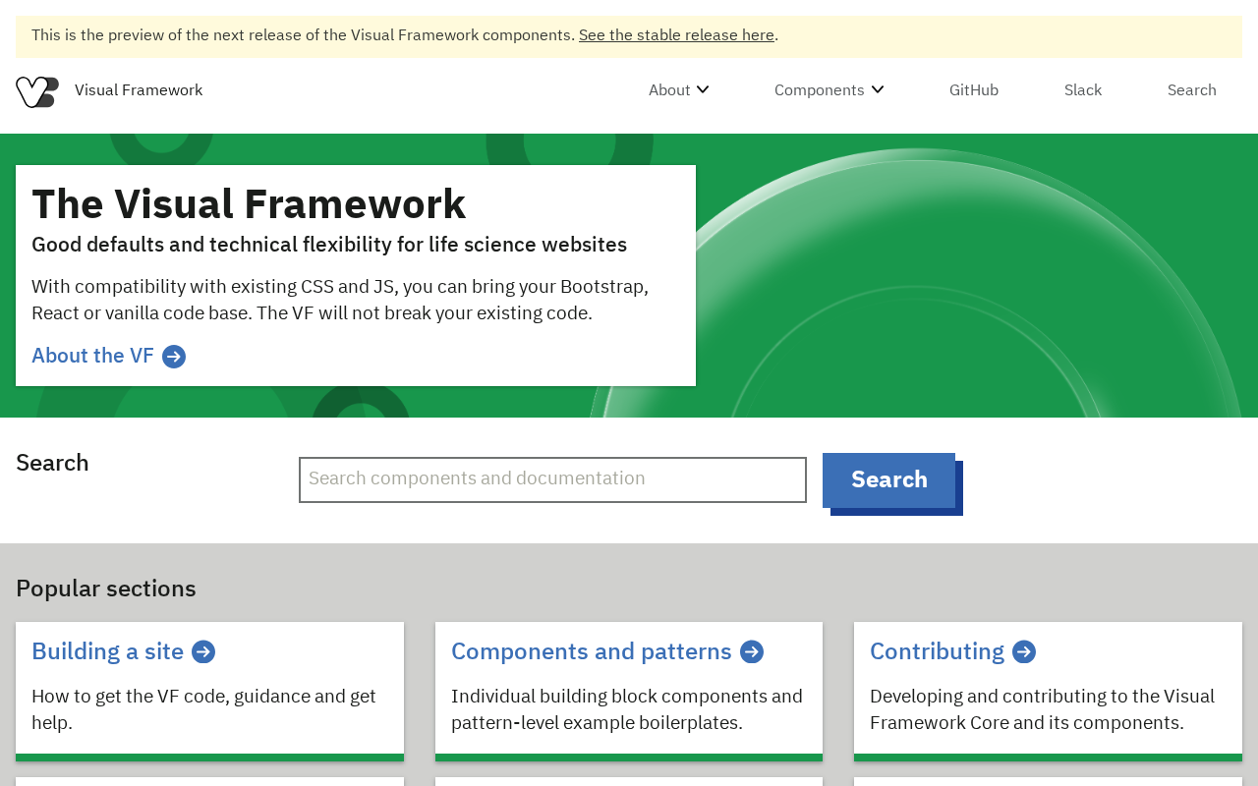1258x786 pixels.
Task: Open the About navigation item
Action: click(x=678, y=90)
